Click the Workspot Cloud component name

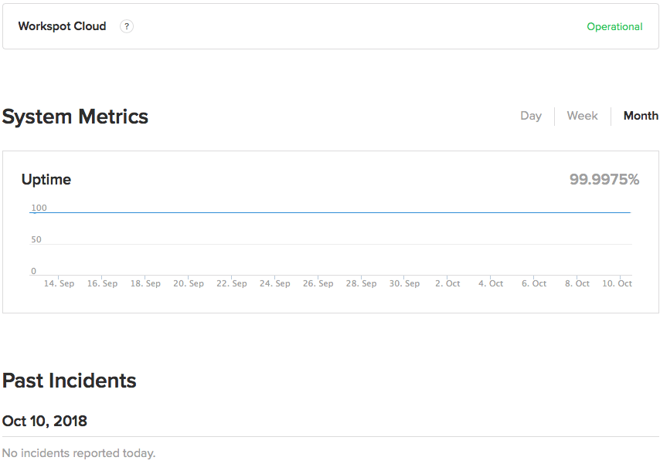click(62, 26)
